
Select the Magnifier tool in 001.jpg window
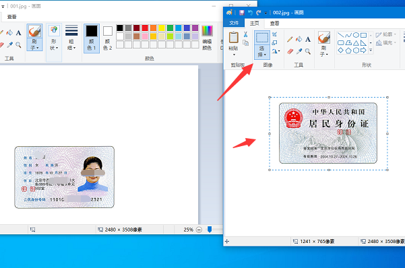pos(18,45)
